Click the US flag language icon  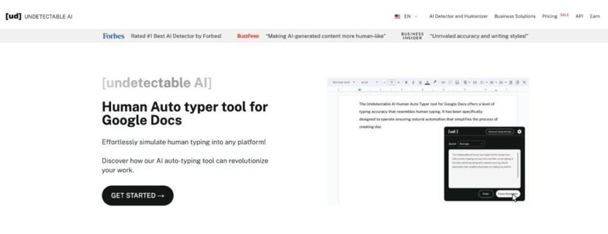click(x=397, y=17)
